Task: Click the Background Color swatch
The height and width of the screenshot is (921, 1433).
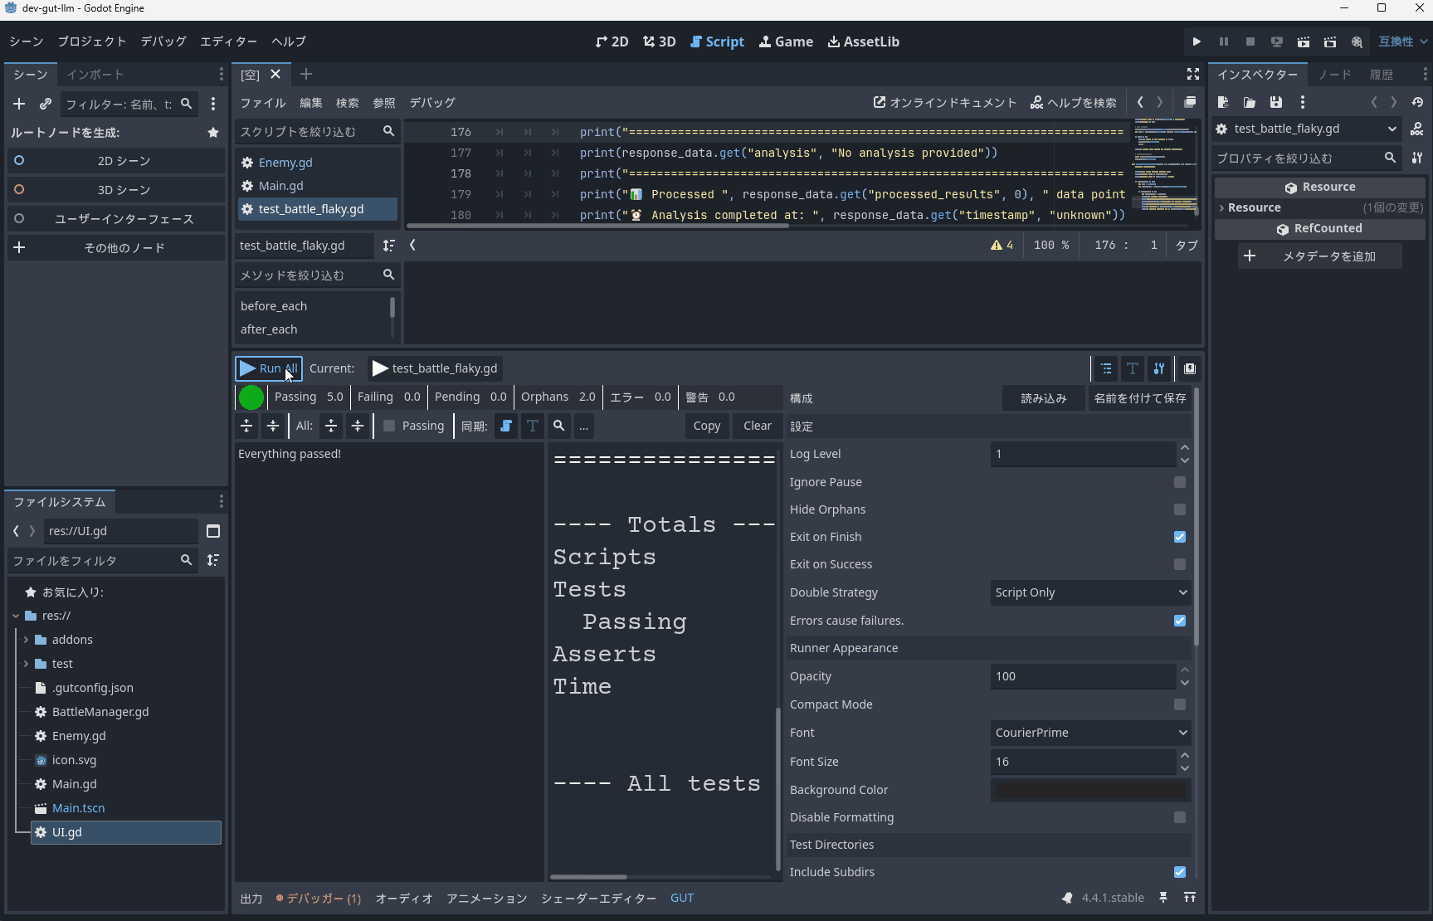Action: tap(1090, 790)
